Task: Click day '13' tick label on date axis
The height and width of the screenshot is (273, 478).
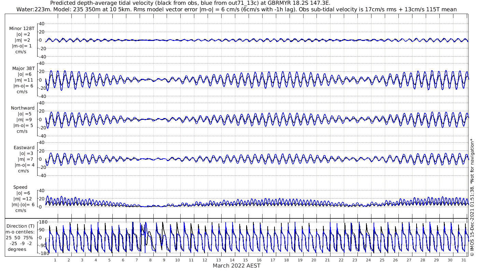Action: (x=218, y=260)
